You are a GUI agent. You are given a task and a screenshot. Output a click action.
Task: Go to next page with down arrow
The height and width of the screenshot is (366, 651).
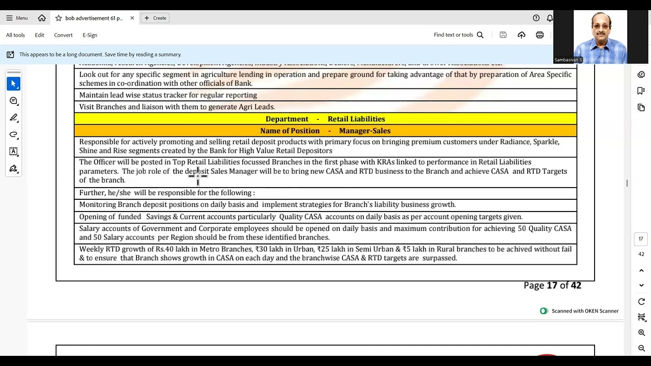click(641, 285)
